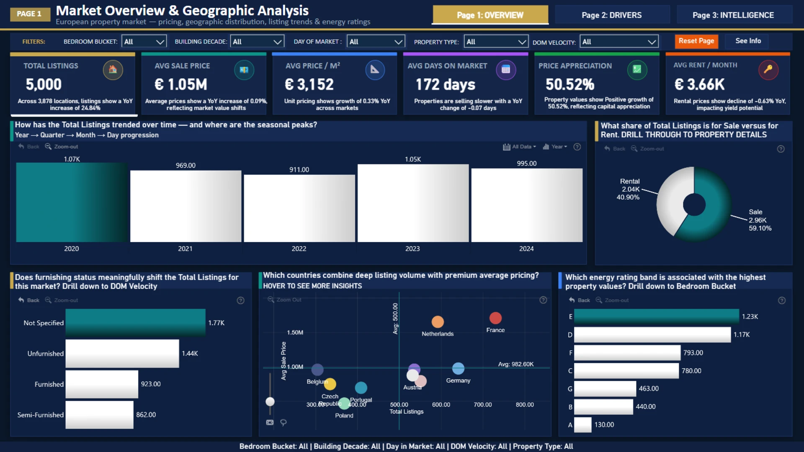
Task: Click the fit-to-screen icon under scatter chart
Action: point(270,423)
